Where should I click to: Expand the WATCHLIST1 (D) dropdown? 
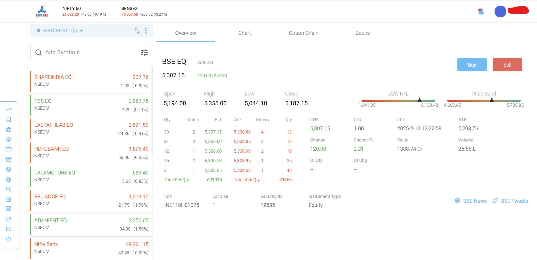click(x=61, y=31)
